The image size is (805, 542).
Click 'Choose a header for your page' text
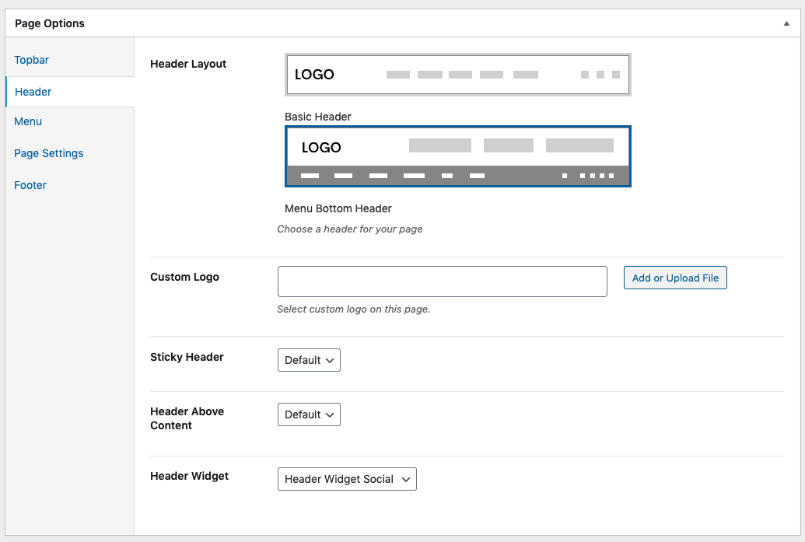pos(350,229)
